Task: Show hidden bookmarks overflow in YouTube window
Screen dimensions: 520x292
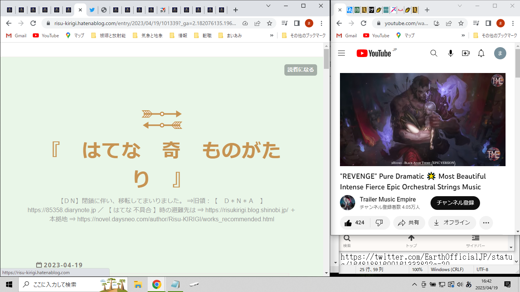Action: click(x=463, y=36)
